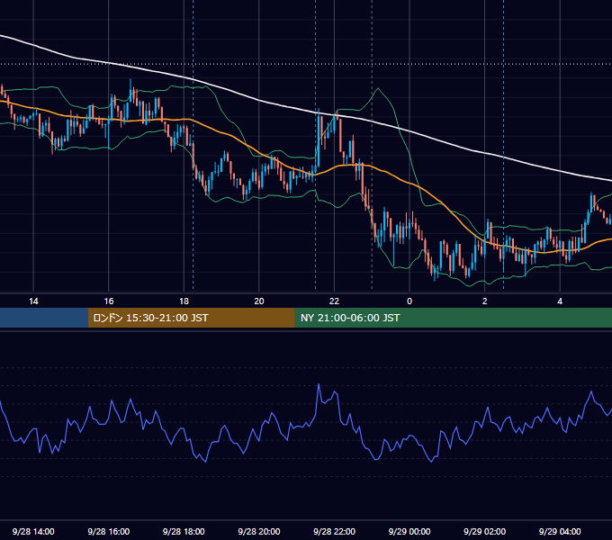Click the hour label 18

(x=184, y=301)
